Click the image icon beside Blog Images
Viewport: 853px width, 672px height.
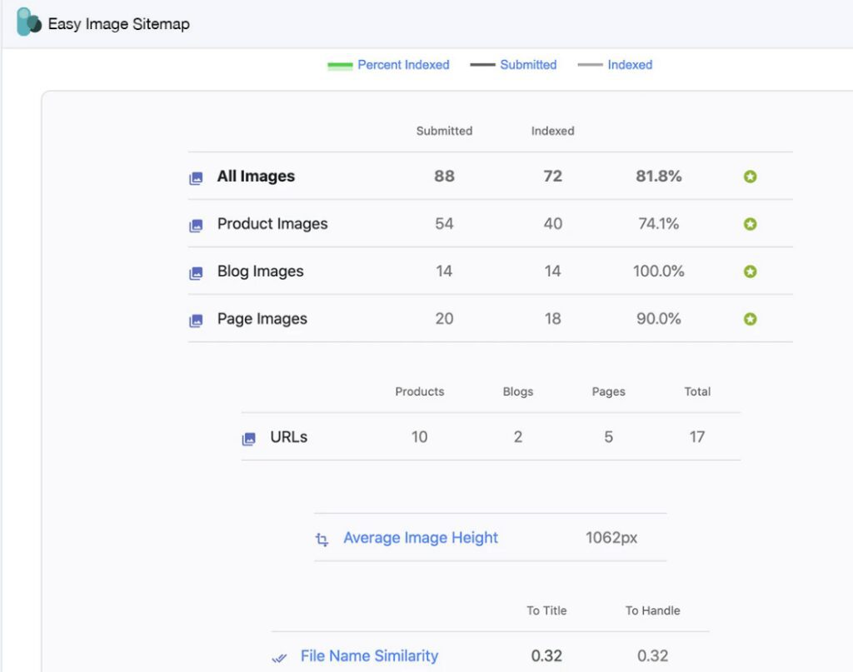(x=198, y=271)
